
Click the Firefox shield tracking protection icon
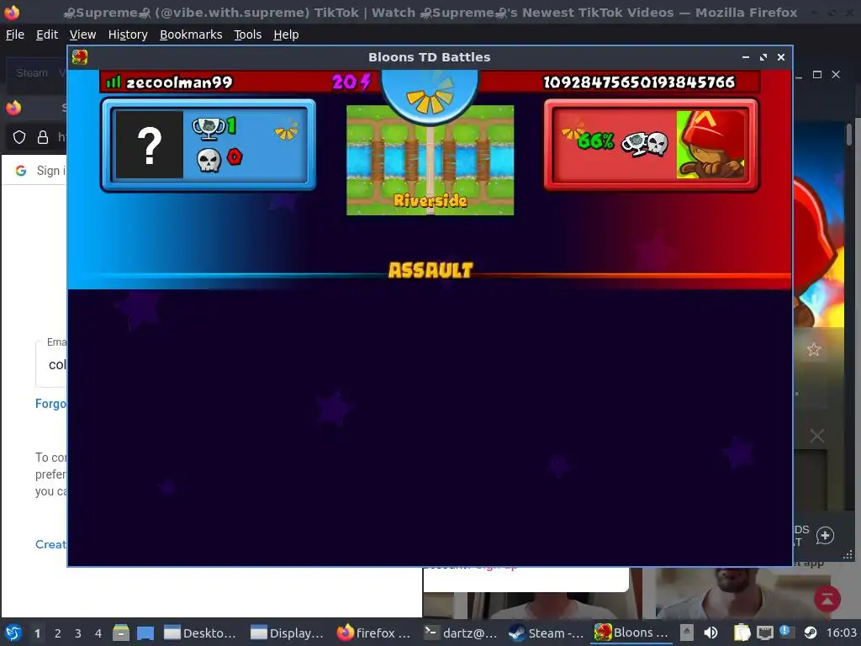[19, 137]
